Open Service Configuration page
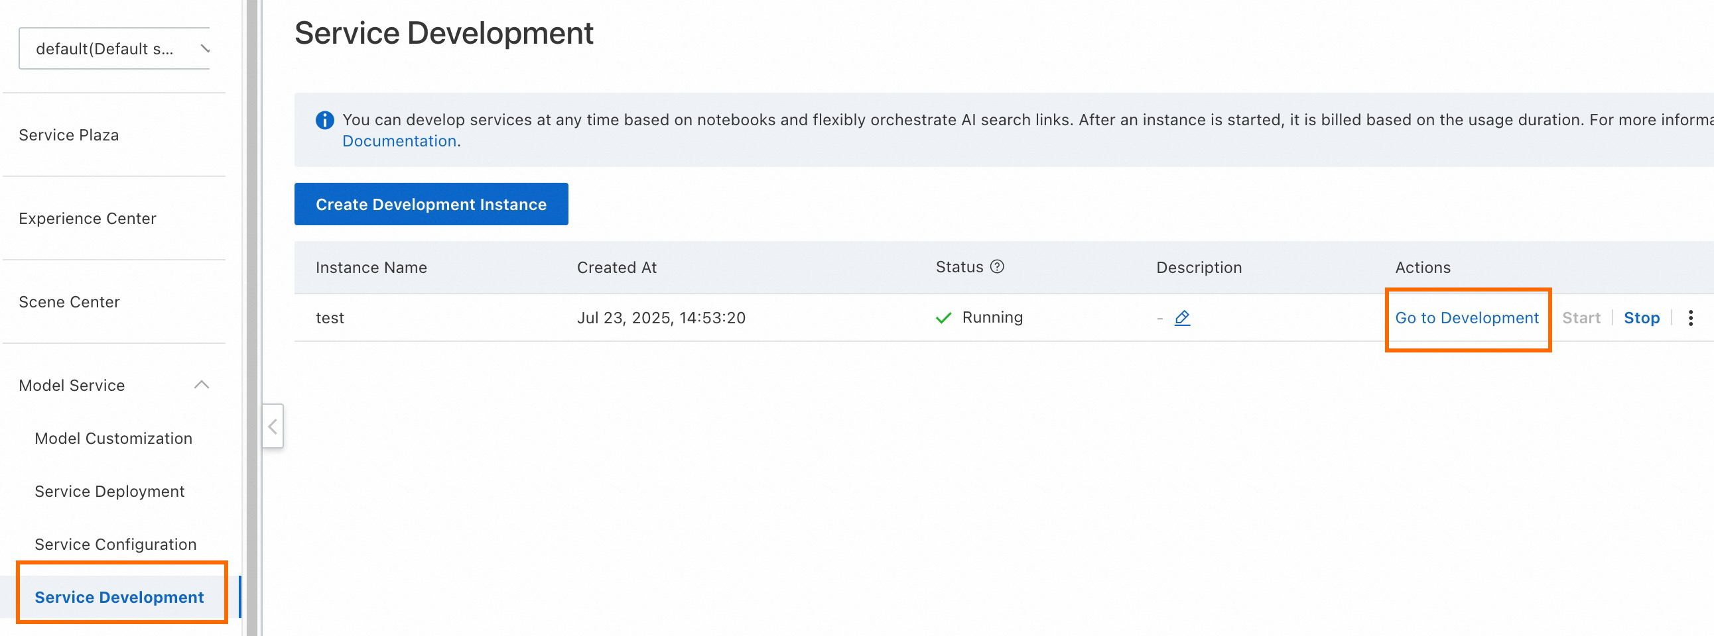Viewport: 1714px width, 636px height. pos(115,545)
